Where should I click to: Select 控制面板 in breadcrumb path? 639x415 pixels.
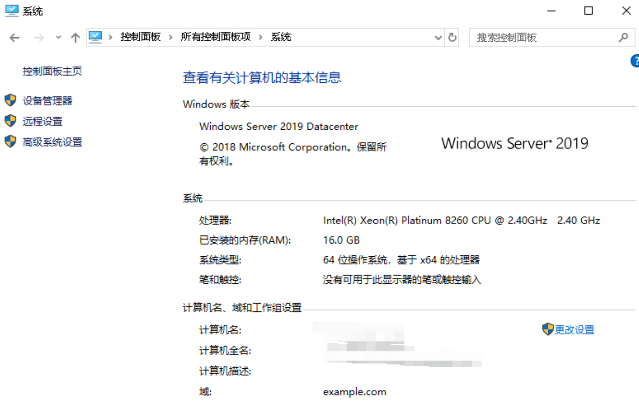[140, 37]
